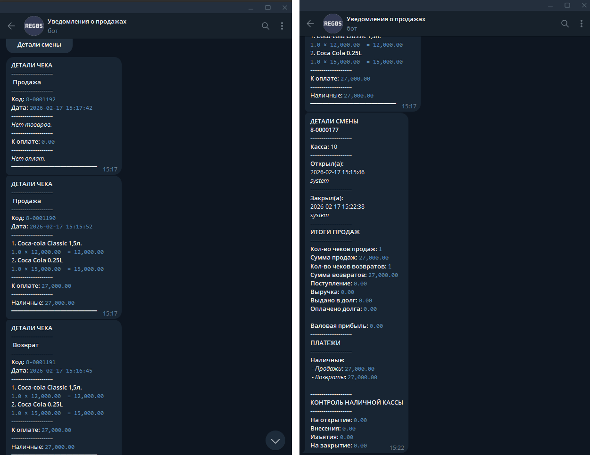Jump to latest message with down-chevron button

pos(275,441)
